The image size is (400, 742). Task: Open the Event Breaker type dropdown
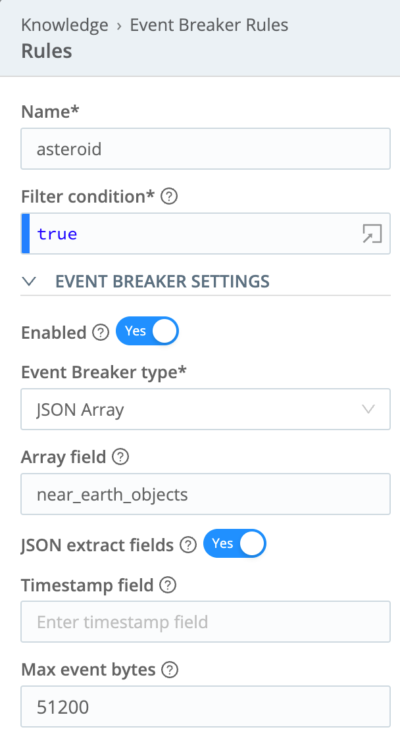(x=205, y=409)
